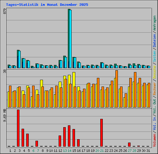Click the cyan pages bar for day 21
The height and width of the screenshot is (154, 158).
[x=103, y=65]
